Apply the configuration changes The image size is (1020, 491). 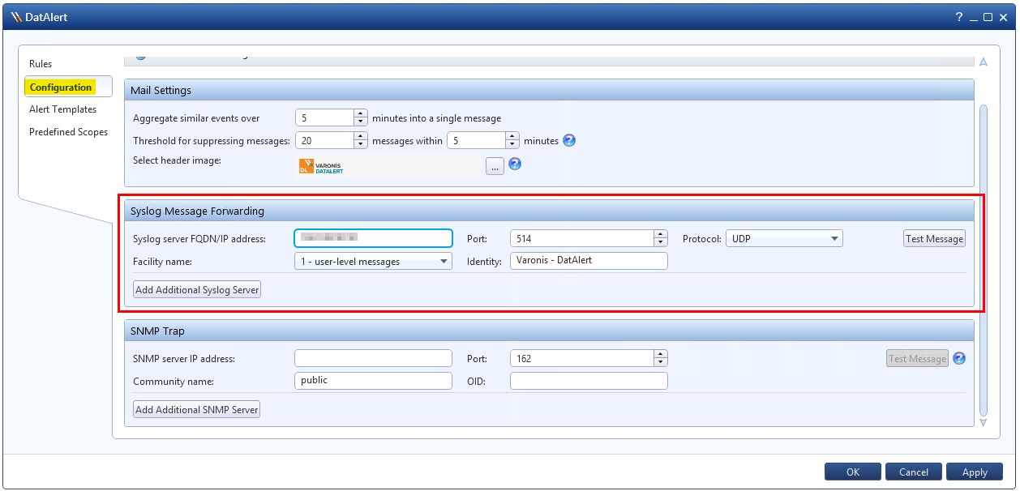(975, 472)
